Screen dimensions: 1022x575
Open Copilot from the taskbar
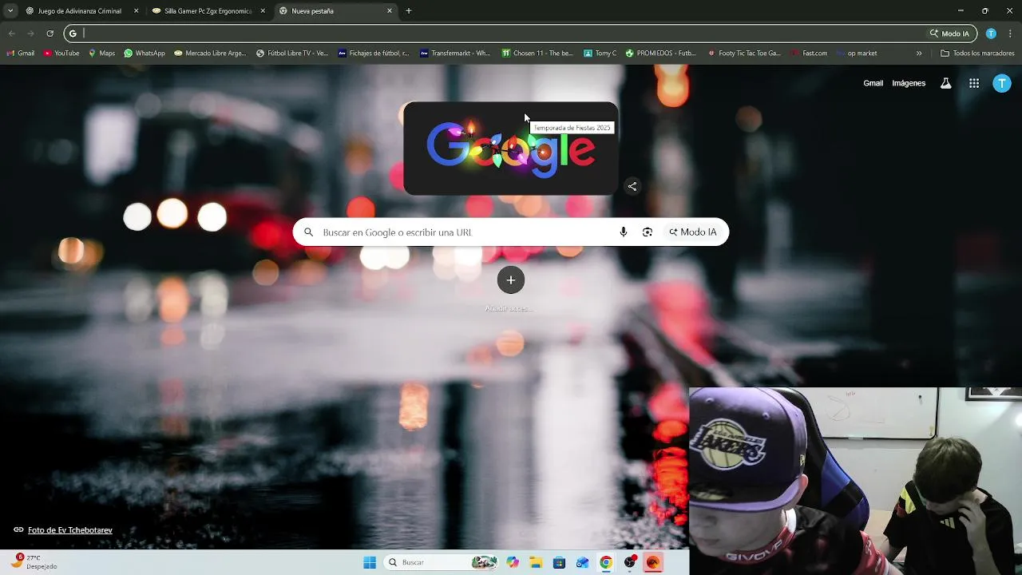(x=513, y=562)
